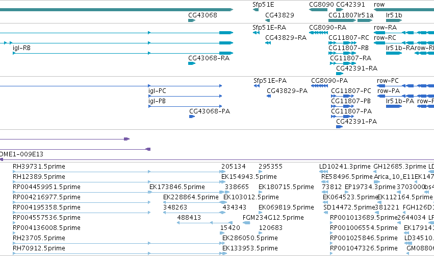Select the RP001013689.5prime EST label
This screenshot has height=256, width=434.
click(364, 218)
